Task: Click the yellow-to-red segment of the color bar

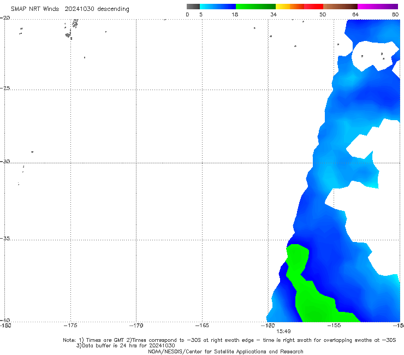Action: pyautogui.click(x=299, y=7)
